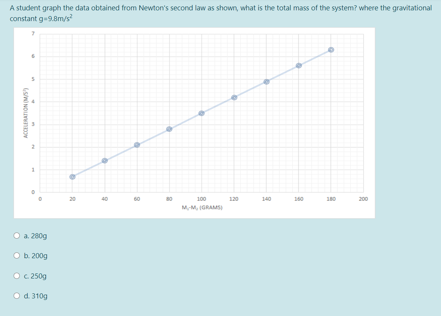441x316 pixels.
Task: Select radio option b. 200g
Action: (17, 255)
